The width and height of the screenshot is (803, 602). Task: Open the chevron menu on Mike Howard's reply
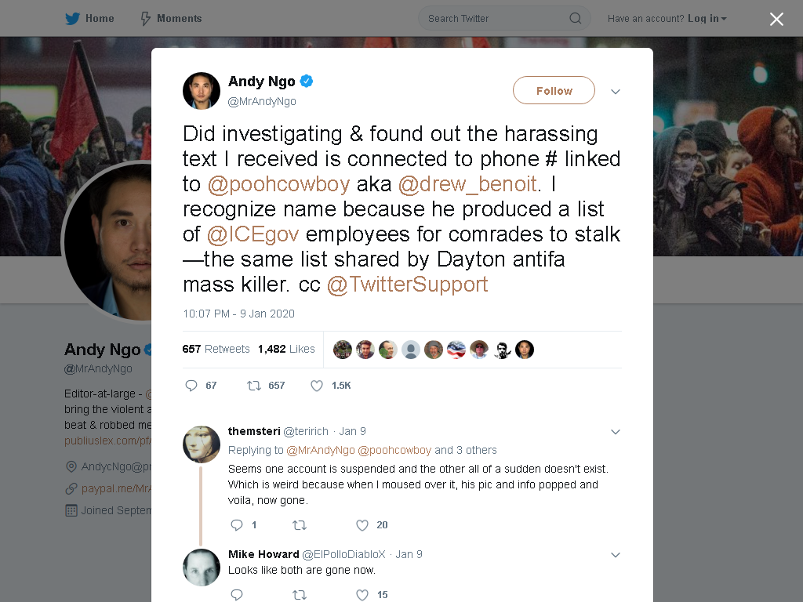point(616,554)
